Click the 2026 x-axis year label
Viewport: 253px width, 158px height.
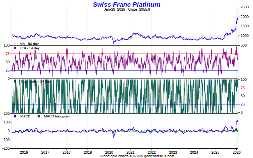[x=237, y=152]
